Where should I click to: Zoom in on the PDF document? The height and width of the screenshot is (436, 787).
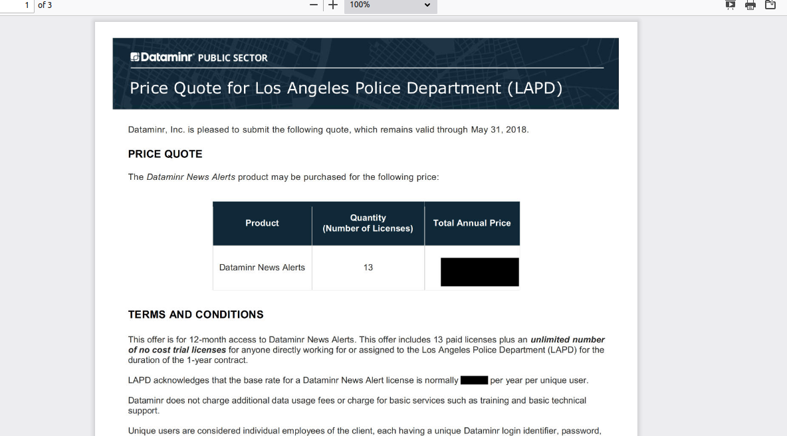[333, 5]
